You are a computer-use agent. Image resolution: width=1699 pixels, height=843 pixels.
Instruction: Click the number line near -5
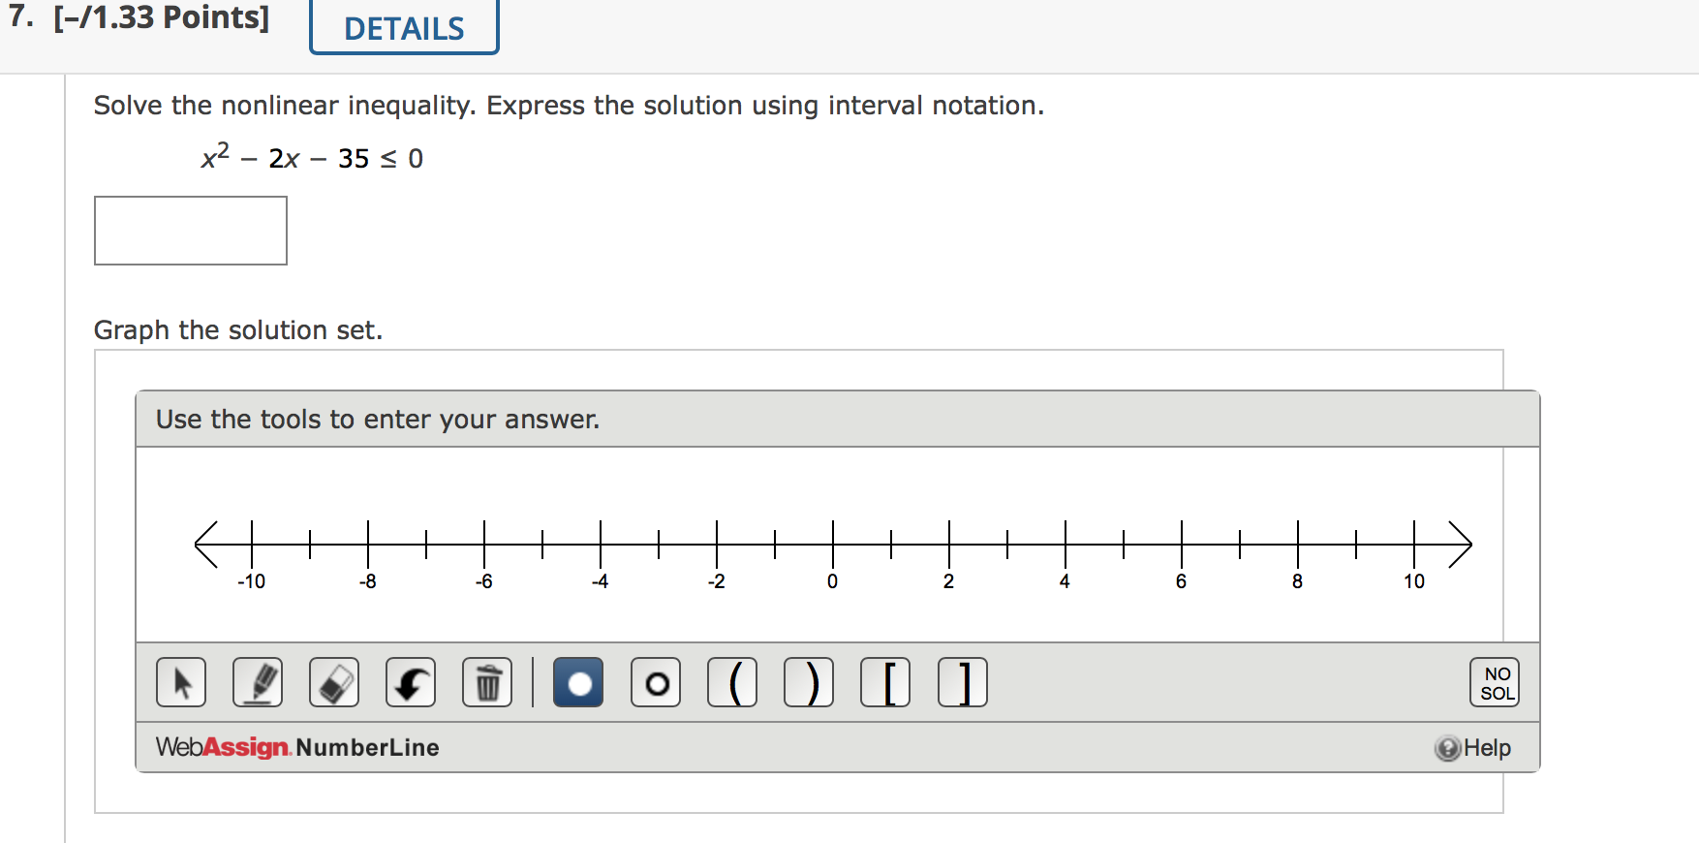[x=541, y=544]
